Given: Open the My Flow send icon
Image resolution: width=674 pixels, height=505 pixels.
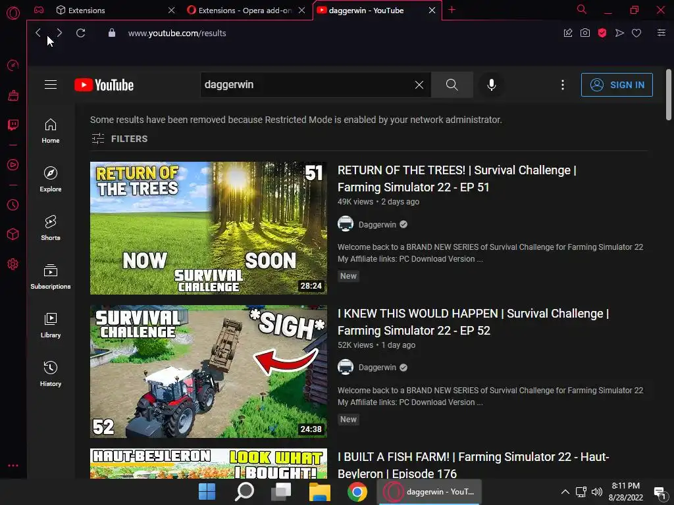Looking at the screenshot, I should [x=619, y=33].
